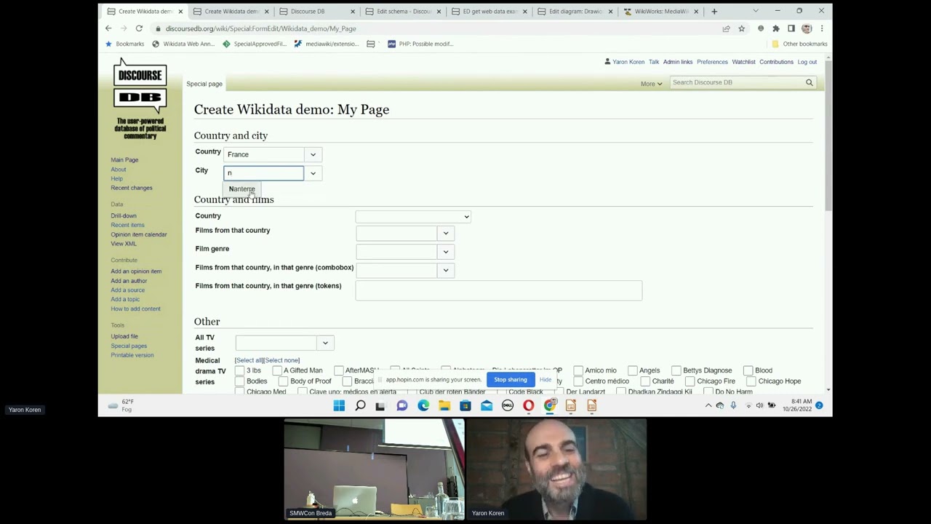Expand the Film genre dropdown

click(x=446, y=252)
